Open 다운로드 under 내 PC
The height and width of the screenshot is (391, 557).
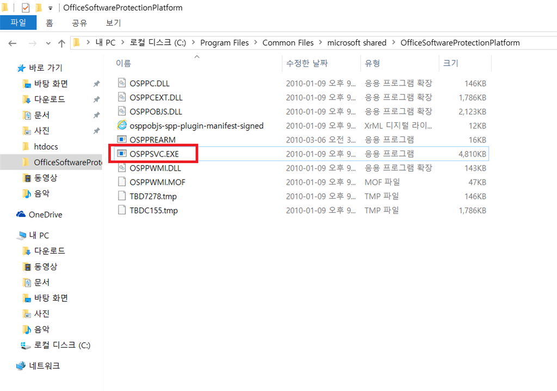point(49,251)
